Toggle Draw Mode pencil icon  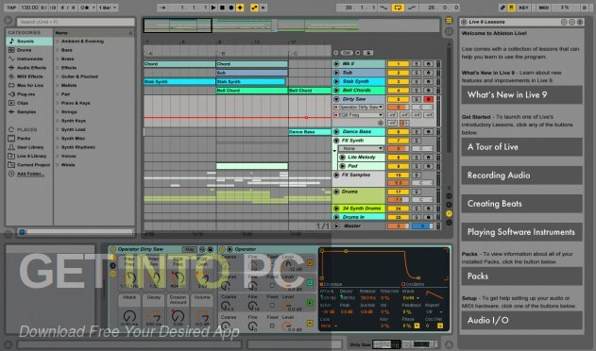click(502, 8)
